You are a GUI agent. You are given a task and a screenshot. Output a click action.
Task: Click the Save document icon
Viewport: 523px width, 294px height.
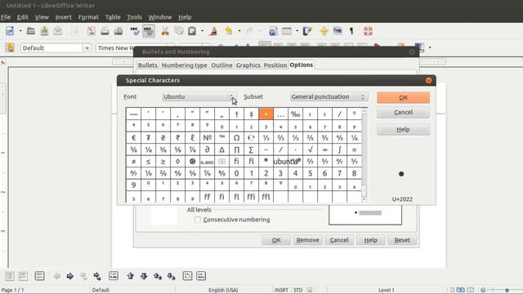pos(44,31)
